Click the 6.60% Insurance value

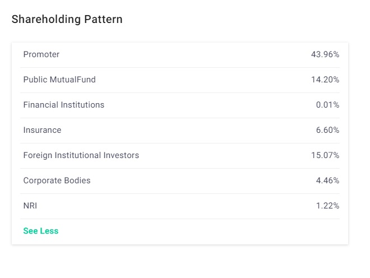(327, 130)
